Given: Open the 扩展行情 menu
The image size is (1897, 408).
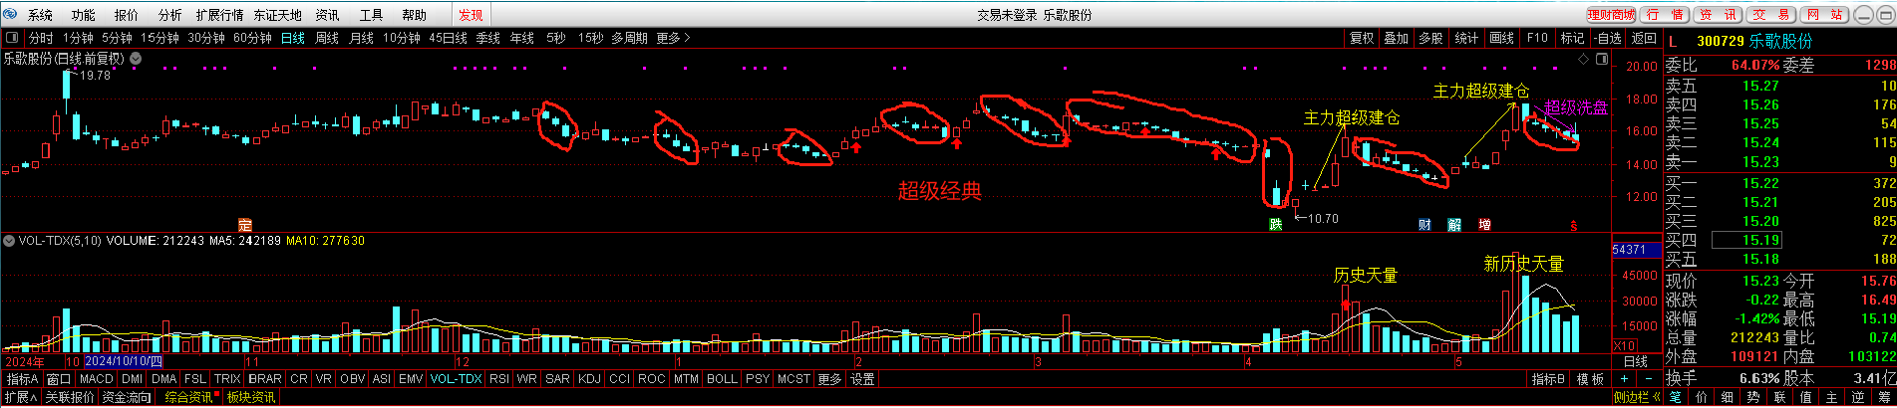Looking at the screenshot, I should [x=220, y=15].
